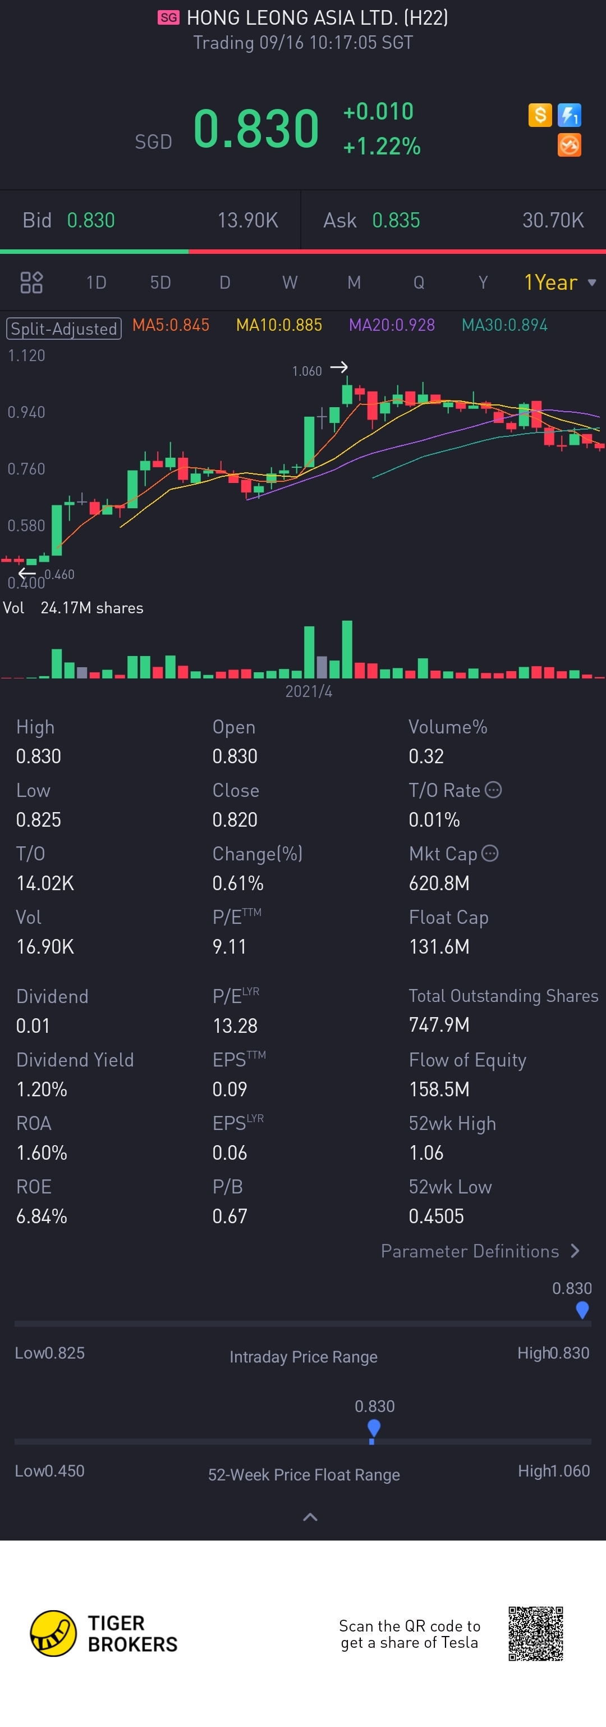Viewport: 606px width, 1727px height.
Task: Tap the Ask price 0.835
Action: tap(396, 220)
